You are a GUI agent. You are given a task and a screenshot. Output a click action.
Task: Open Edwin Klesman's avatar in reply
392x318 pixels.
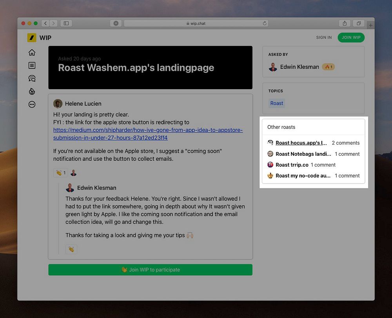click(x=70, y=188)
